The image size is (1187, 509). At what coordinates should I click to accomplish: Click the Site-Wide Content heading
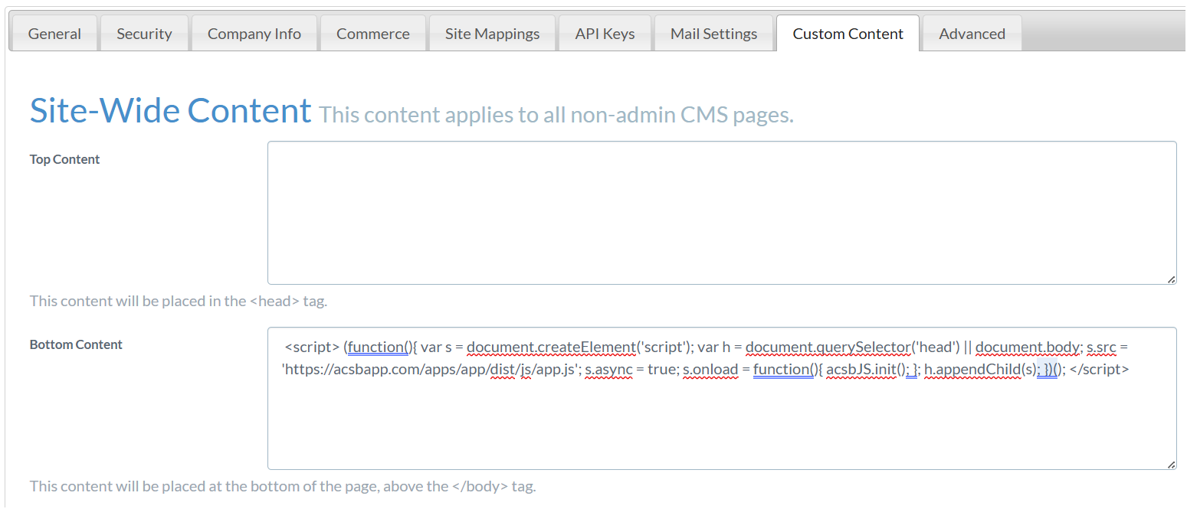tap(170, 110)
